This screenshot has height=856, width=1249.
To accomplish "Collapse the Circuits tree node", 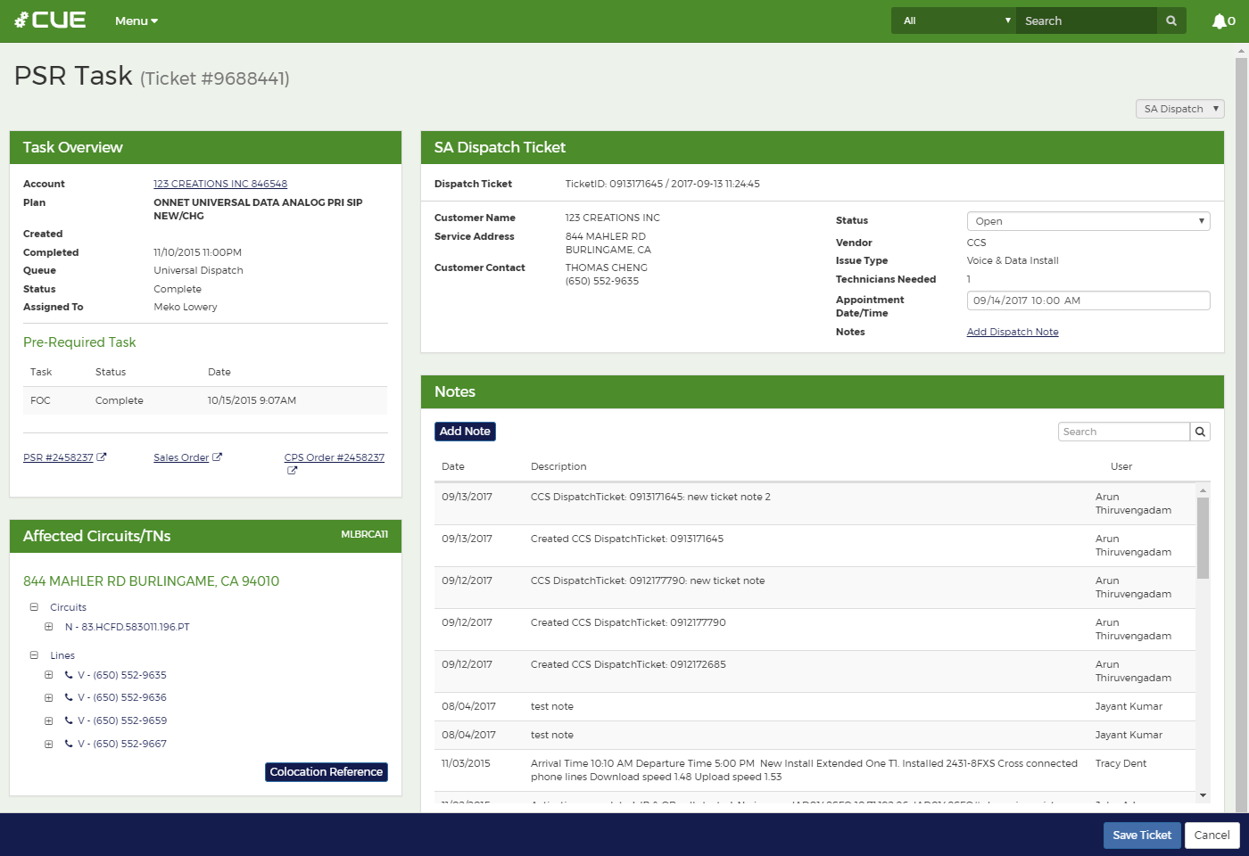I will pos(34,607).
